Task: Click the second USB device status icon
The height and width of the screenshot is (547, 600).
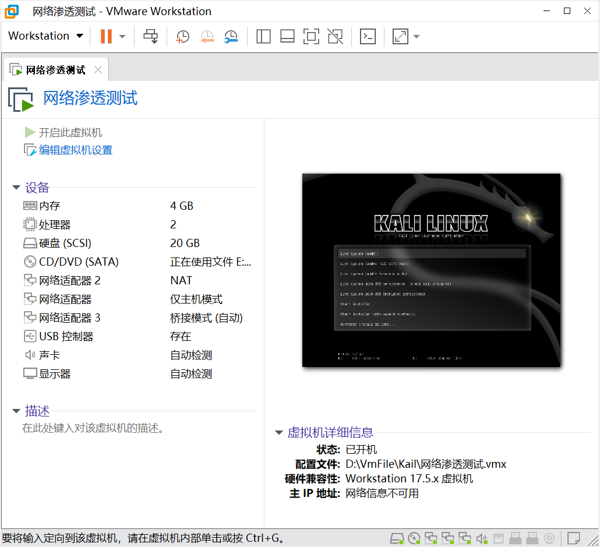Action: click(532, 539)
